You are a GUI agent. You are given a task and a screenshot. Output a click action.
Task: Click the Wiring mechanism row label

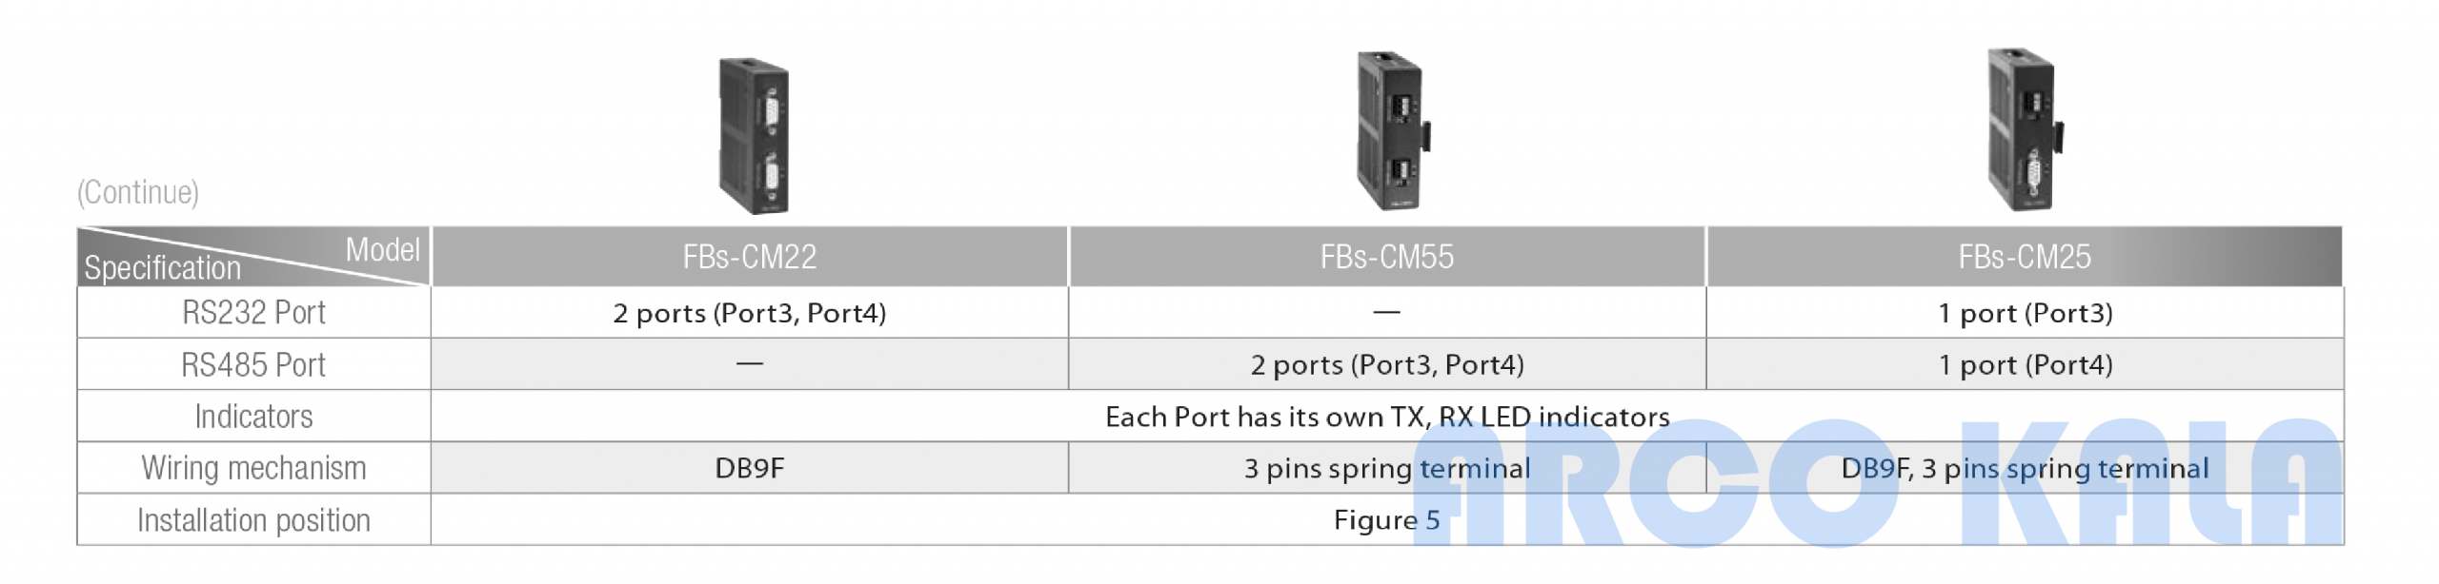click(x=253, y=468)
